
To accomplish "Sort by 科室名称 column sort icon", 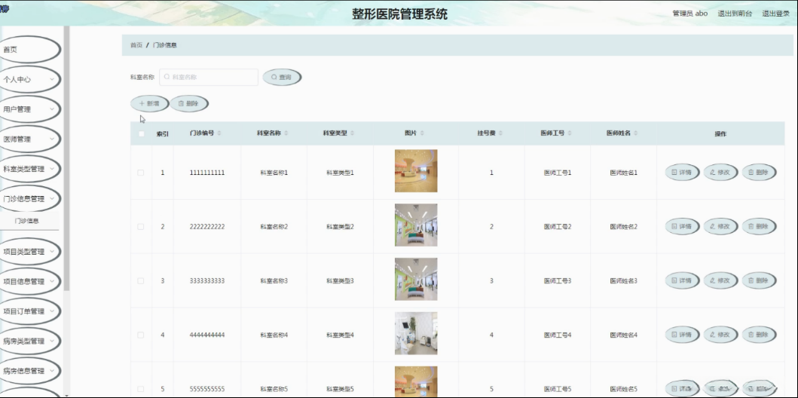I will [x=286, y=133].
